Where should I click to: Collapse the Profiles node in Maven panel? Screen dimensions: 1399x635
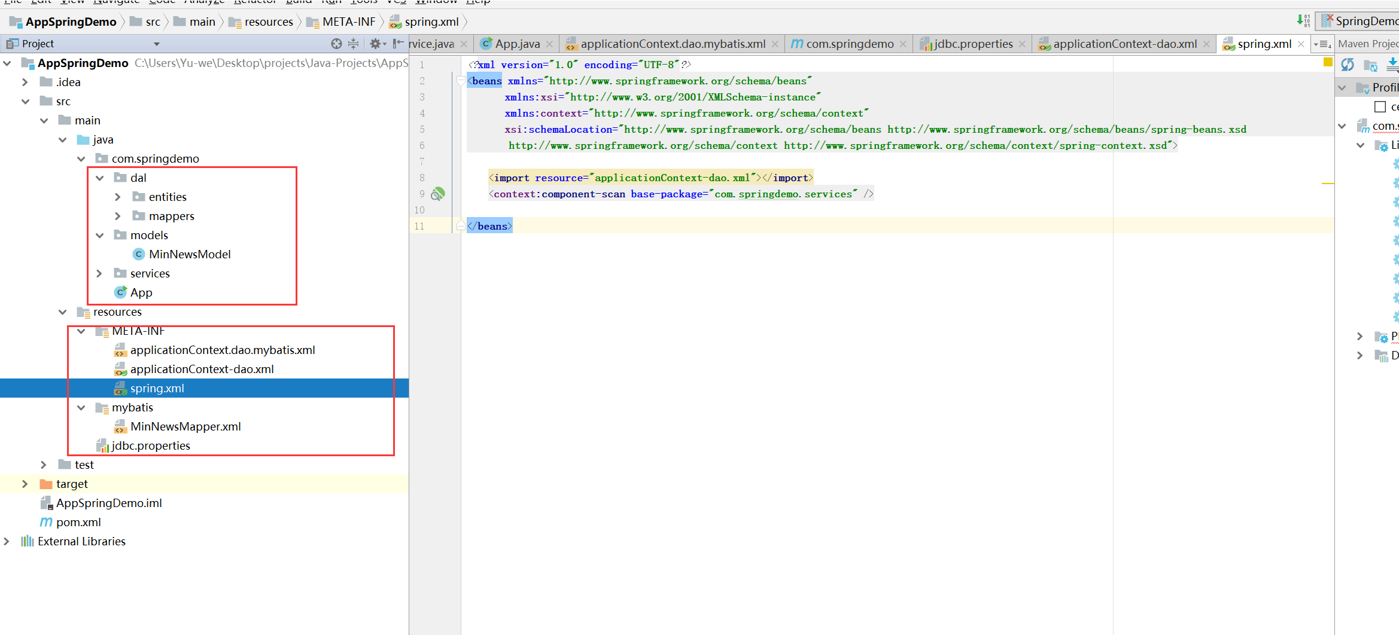[x=1343, y=88]
